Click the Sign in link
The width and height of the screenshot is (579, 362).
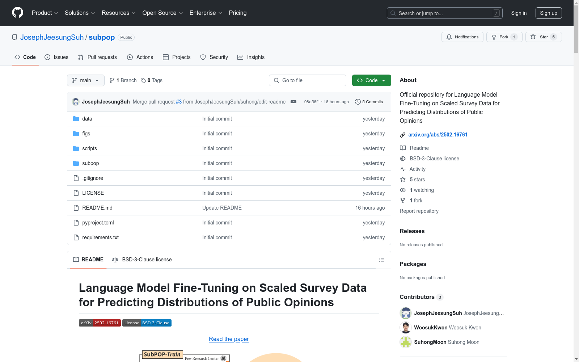pos(519,13)
